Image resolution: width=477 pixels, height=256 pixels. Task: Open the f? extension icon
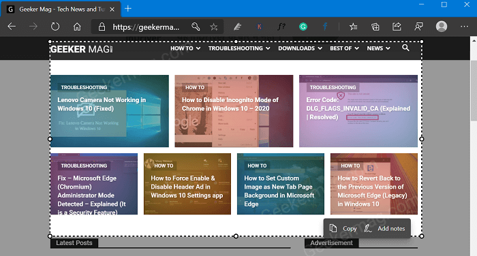(281, 27)
